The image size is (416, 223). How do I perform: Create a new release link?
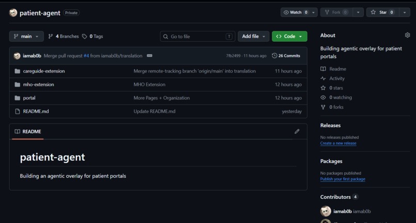pyautogui.click(x=338, y=143)
